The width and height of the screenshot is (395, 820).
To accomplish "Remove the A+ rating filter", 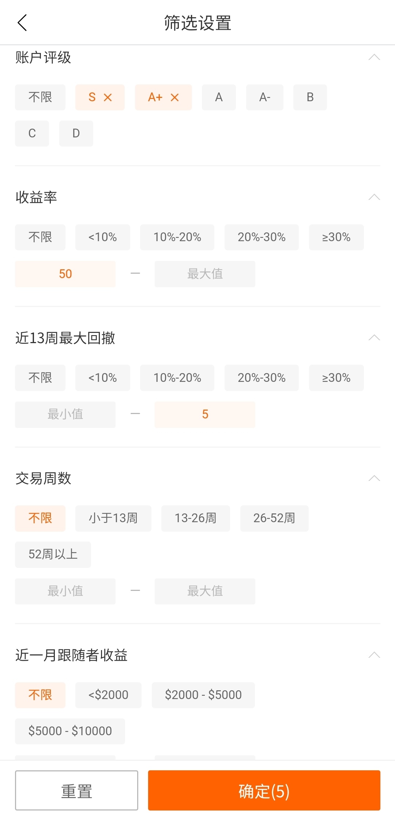I will pyautogui.click(x=175, y=98).
